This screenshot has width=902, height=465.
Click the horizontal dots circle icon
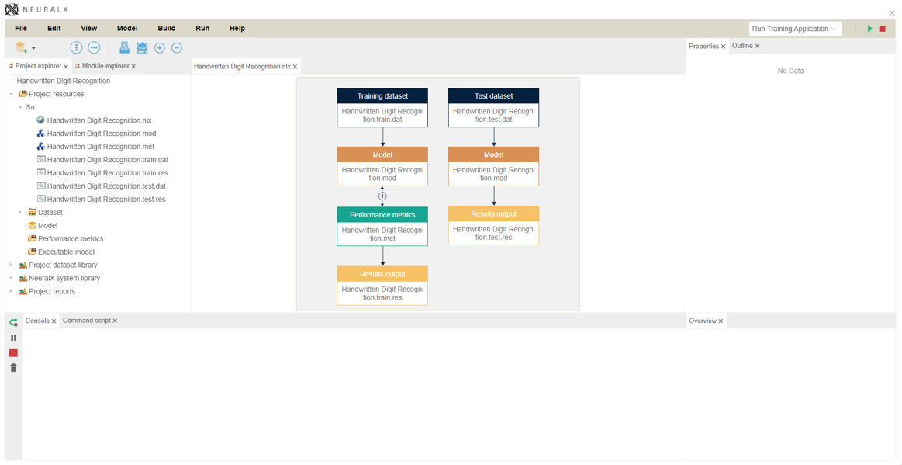[x=94, y=48]
